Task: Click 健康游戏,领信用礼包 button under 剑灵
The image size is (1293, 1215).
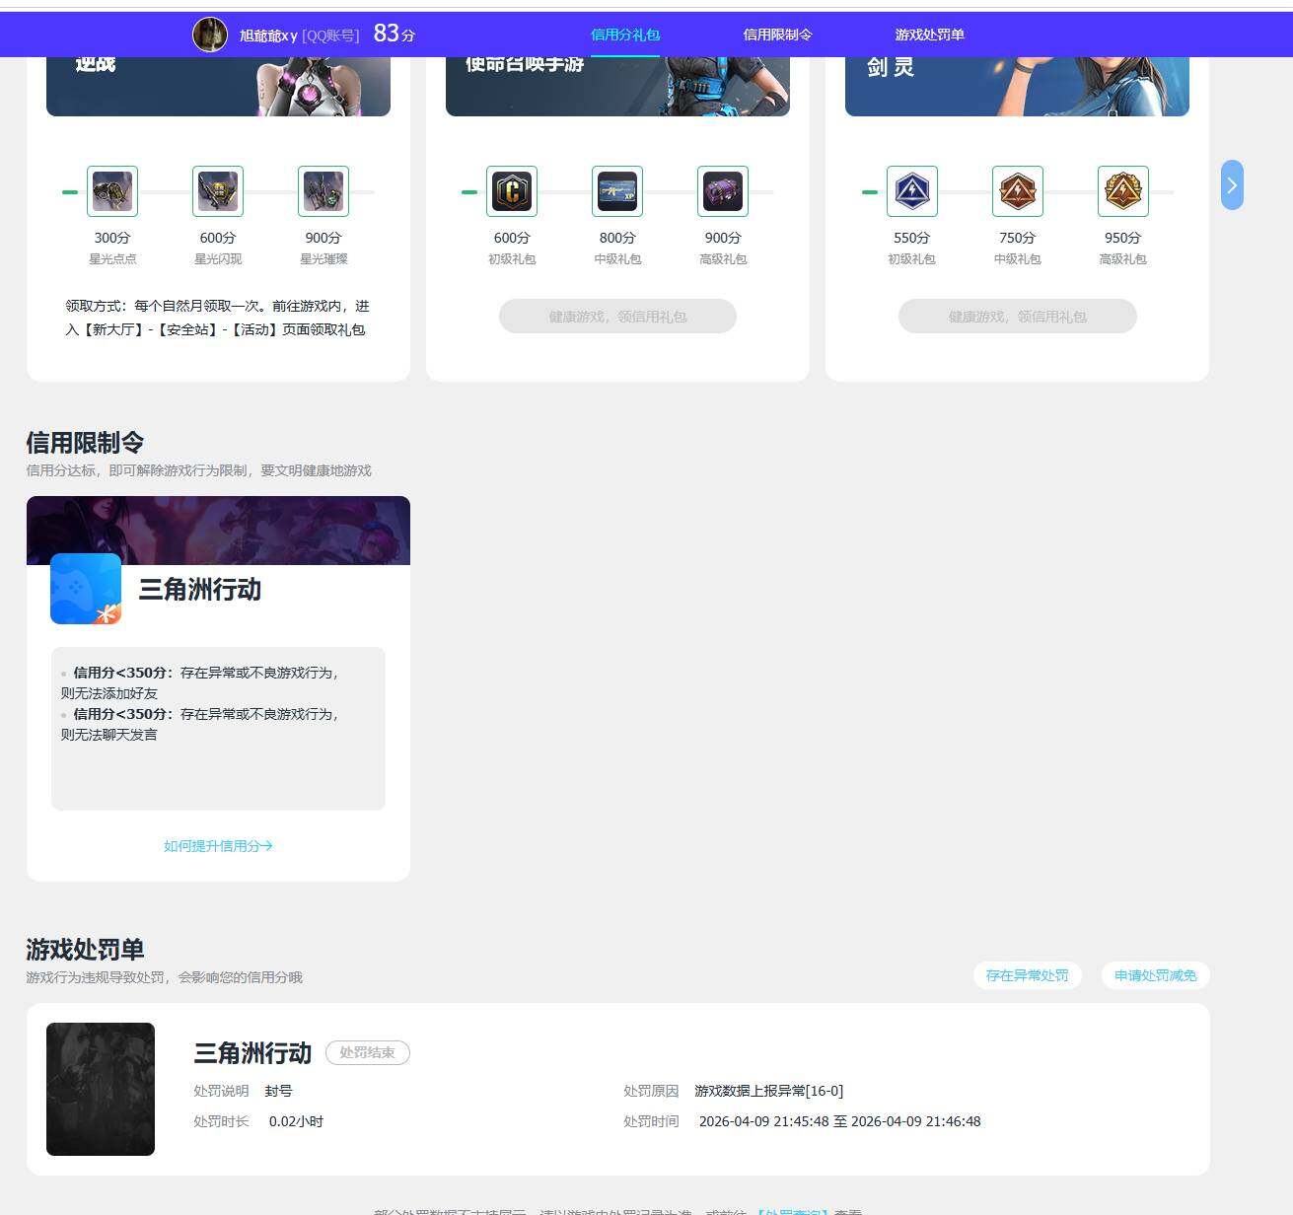Action: [1018, 317]
